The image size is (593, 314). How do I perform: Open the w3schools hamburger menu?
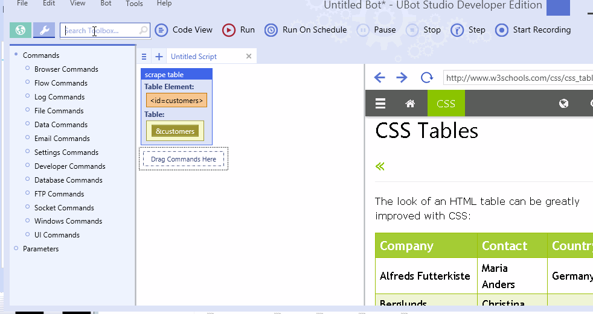tap(380, 104)
